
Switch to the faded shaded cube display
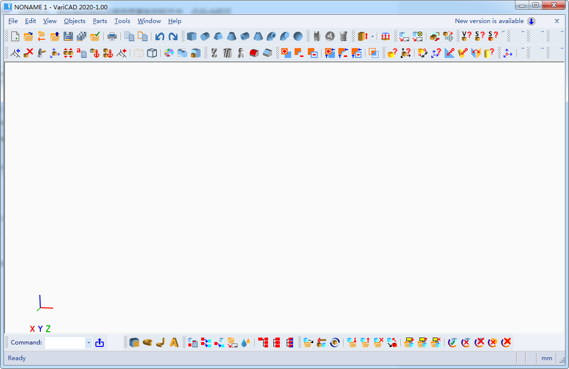pyautogui.click(x=139, y=53)
